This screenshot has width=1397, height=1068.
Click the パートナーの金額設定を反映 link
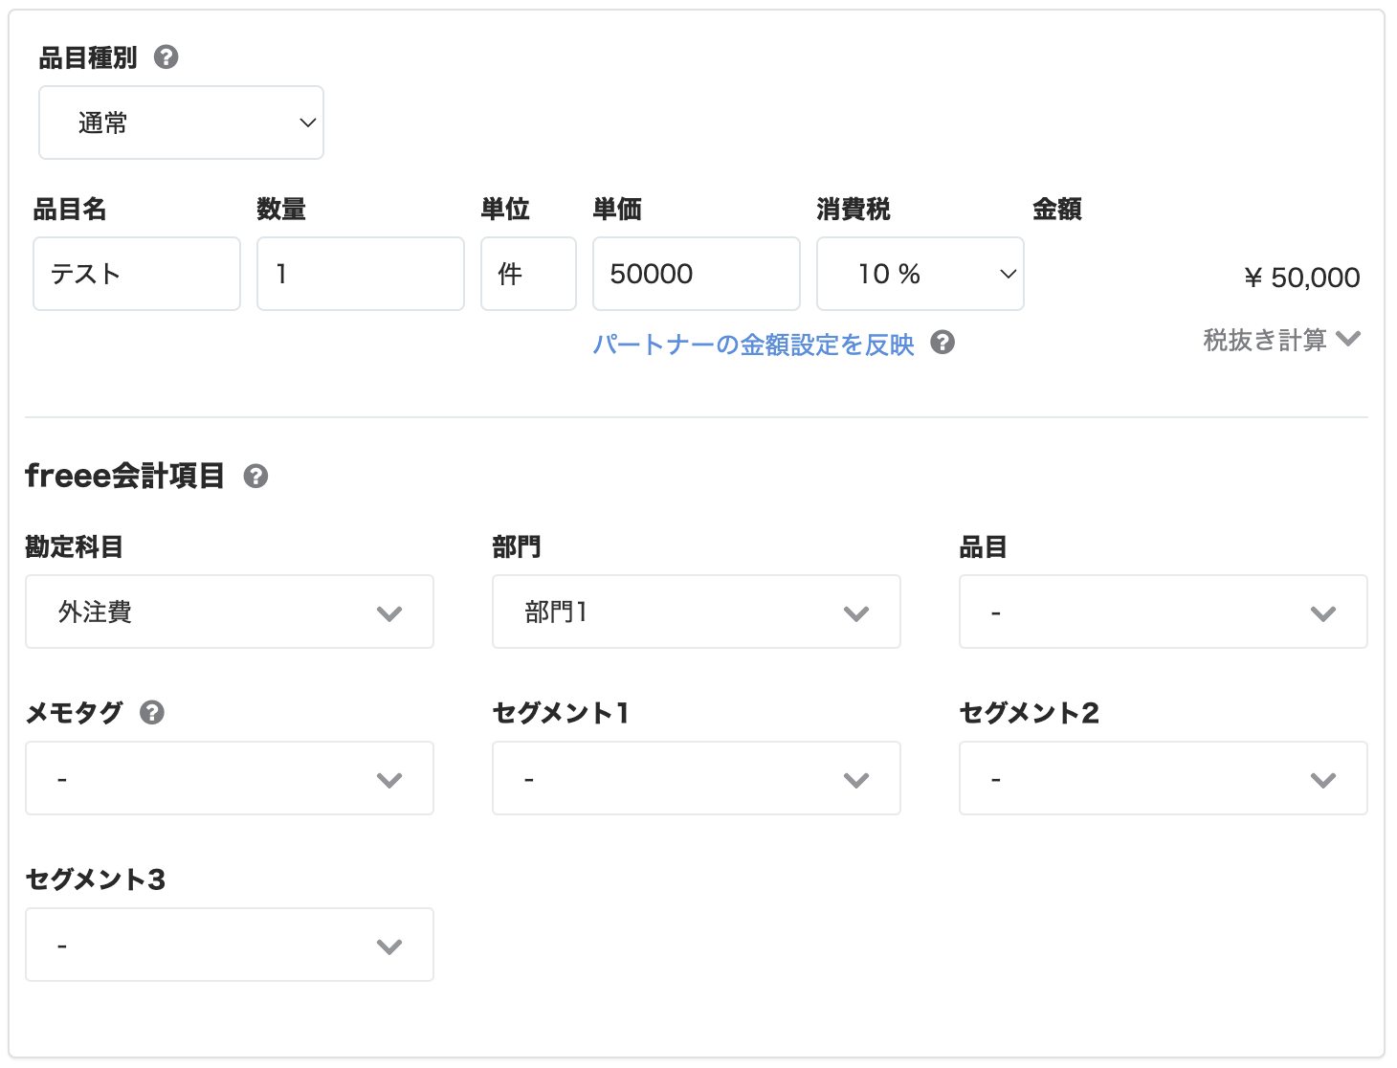pyautogui.click(x=753, y=344)
